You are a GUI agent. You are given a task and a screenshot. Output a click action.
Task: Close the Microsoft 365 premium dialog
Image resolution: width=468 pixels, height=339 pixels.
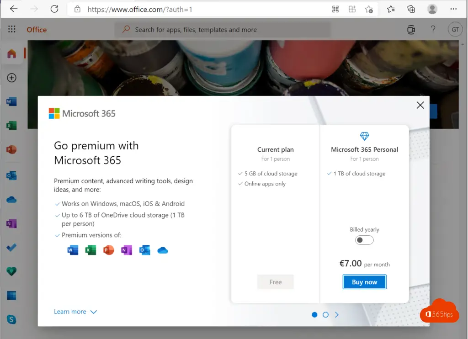pos(420,105)
